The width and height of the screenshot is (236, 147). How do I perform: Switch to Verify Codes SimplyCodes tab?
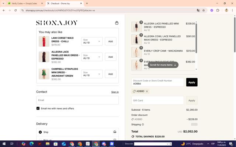[25, 3]
